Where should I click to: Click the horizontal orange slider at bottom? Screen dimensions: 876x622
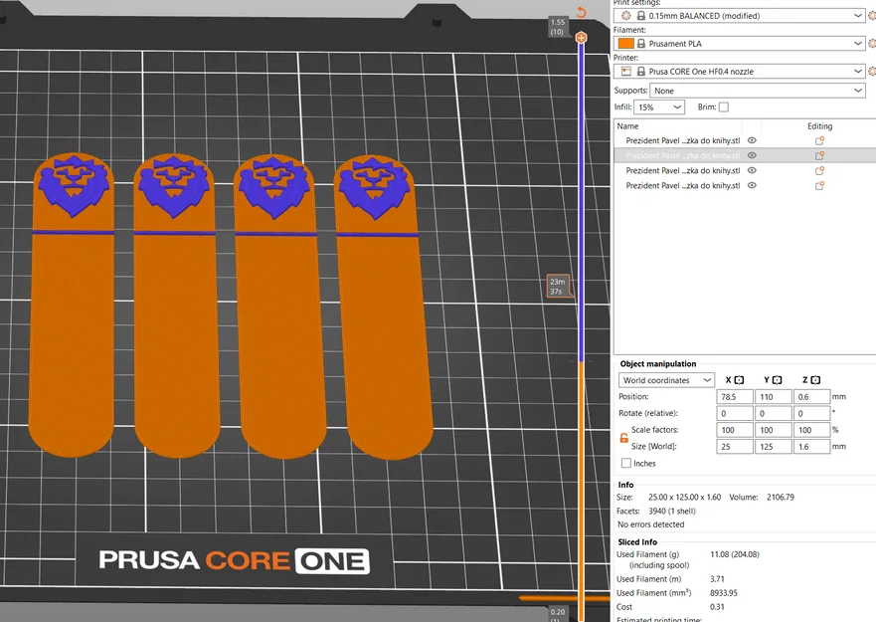[x=564, y=598]
